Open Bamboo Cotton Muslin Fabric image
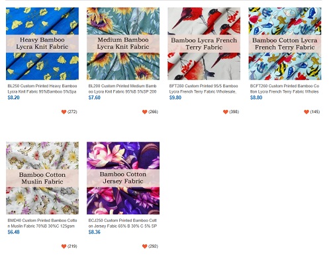The height and width of the screenshot is (276, 331). tap(42, 178)
